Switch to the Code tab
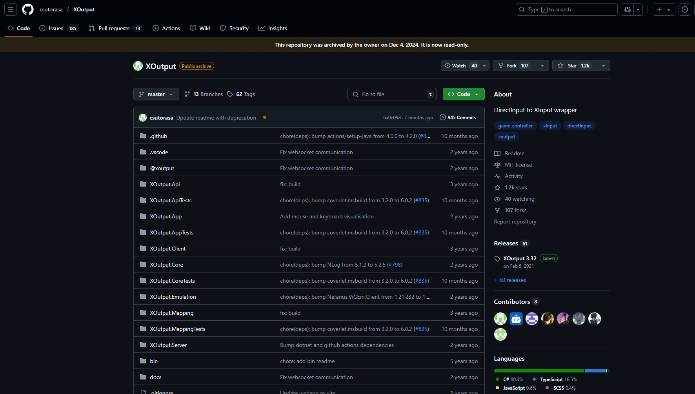The height and width of the screenshot is (394, 695). 18,28
